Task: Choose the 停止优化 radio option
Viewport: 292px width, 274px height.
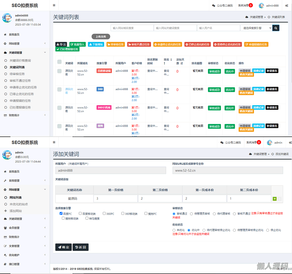Action: [268, 230]
